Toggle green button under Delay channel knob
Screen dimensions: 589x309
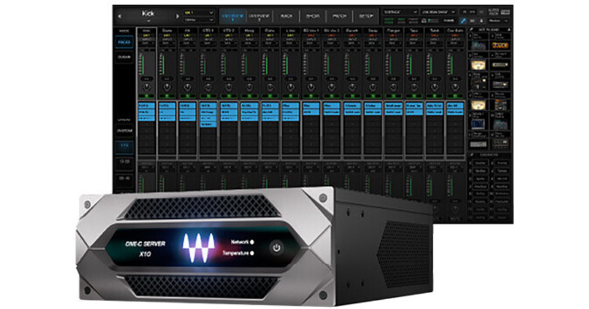click(x=372, y=96)
